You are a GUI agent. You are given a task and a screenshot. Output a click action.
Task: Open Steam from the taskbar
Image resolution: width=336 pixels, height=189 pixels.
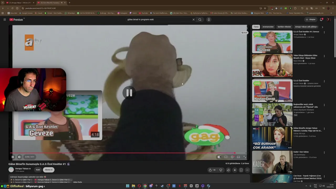162,186
